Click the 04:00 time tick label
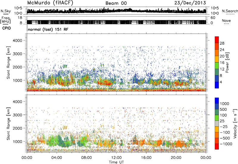 pos(57,158)
